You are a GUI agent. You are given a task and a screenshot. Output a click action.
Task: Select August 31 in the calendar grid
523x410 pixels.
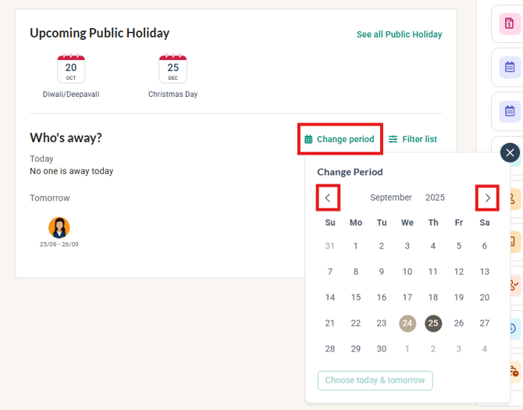[x=330, y=246]
